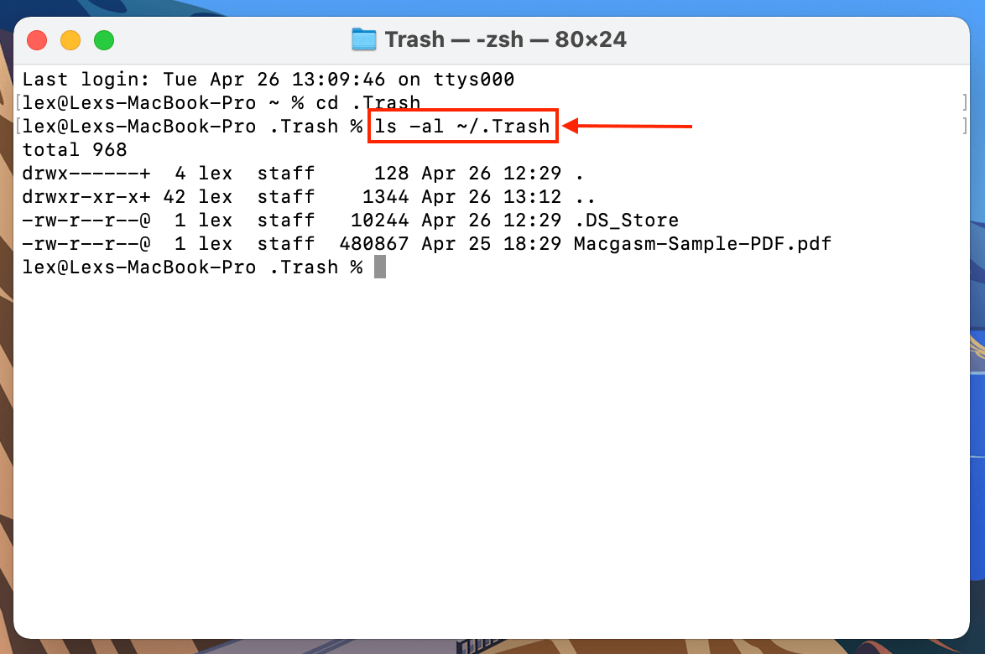
Task: Close the Terminal window with the red button
Action: 37,40
